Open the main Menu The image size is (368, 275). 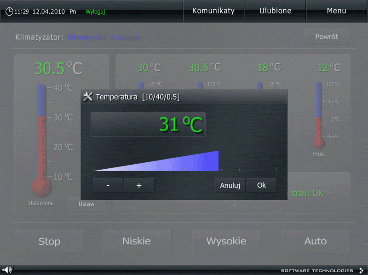coord(336,11)
